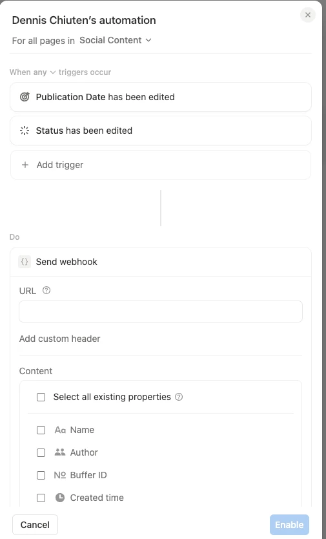The image size is (326, 539).
Task: Open help icon beside Select all existing properties
Action: click(x=179, y=397)
